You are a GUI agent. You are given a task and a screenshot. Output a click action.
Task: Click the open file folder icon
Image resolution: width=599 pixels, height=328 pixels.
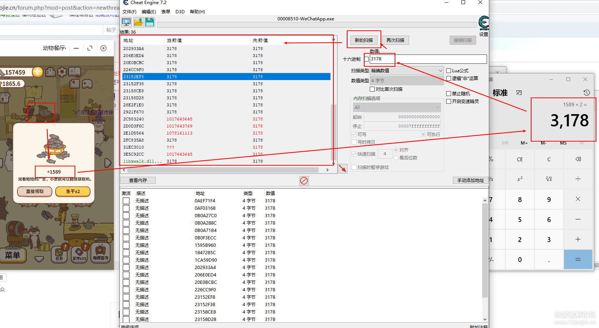[138, 22]
